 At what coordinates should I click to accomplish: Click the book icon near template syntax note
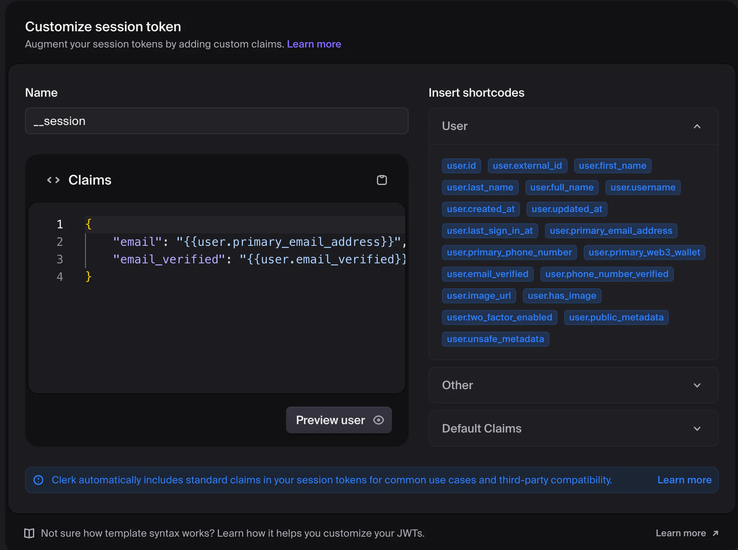29,533
